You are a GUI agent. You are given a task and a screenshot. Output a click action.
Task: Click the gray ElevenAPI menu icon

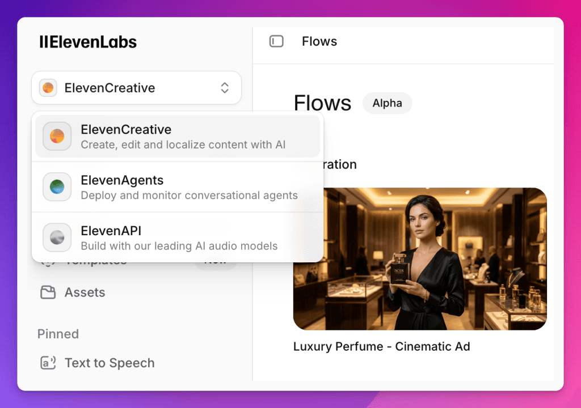click(x=57, y=237)
